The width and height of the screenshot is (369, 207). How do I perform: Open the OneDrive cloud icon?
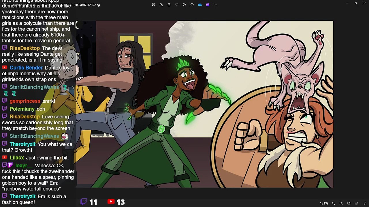(x=200, y=5)
